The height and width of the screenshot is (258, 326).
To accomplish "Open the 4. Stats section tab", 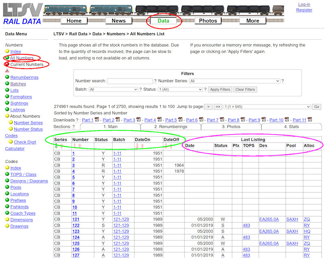I will (291, 127).
